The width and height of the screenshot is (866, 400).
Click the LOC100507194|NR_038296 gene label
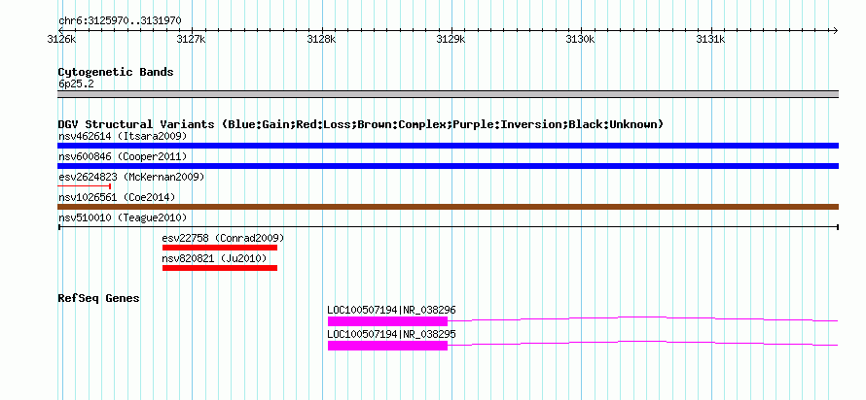[391, 310]
